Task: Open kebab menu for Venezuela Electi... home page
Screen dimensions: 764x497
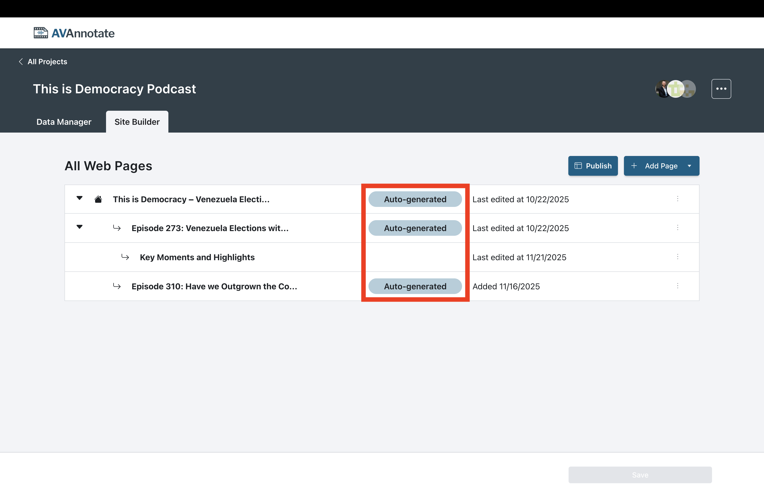Action: pos(677,199)
